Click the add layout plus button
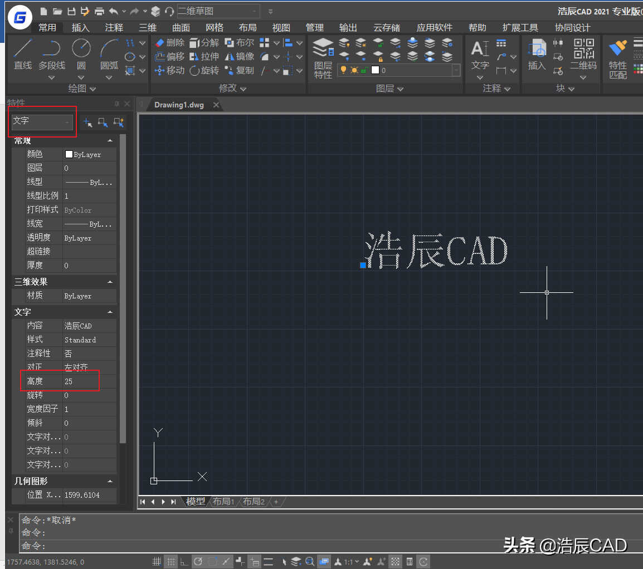643x569 pixels. coord(276,502)
